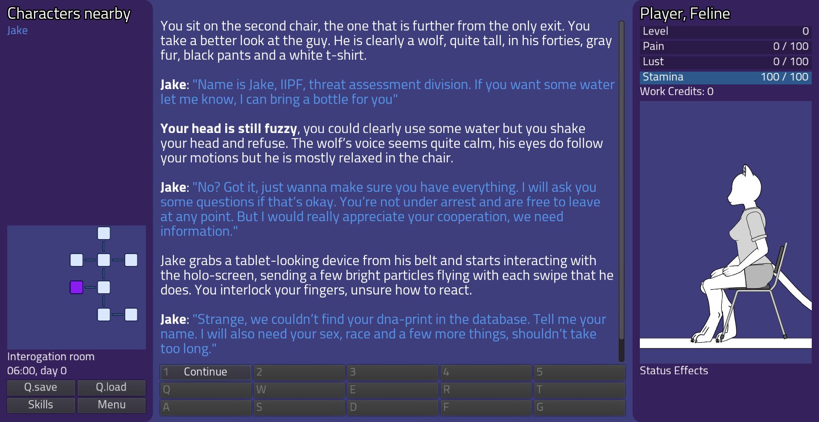Click the room right of purple room

[x=104, y=288]
